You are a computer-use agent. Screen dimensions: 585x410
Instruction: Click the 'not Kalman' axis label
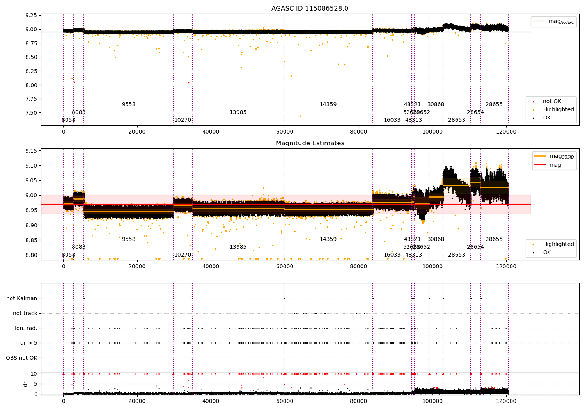pos(22,299)
